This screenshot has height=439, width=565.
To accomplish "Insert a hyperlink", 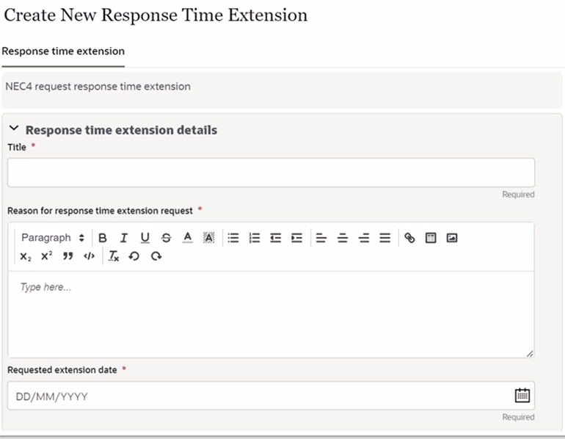I will pos(409,238).
